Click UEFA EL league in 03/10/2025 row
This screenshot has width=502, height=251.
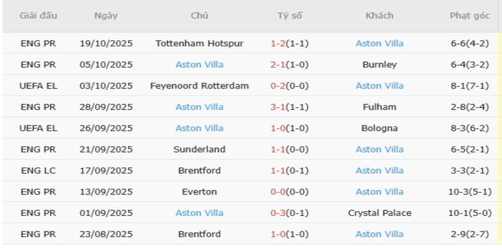(39, 86)
